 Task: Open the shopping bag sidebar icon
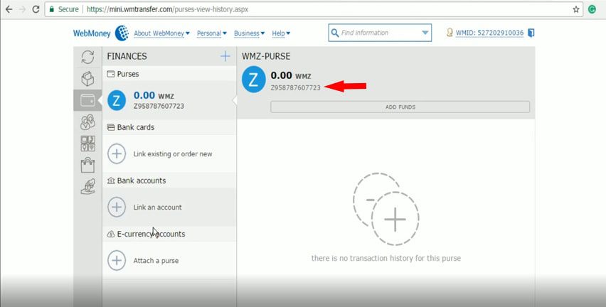tap(87, 165)
